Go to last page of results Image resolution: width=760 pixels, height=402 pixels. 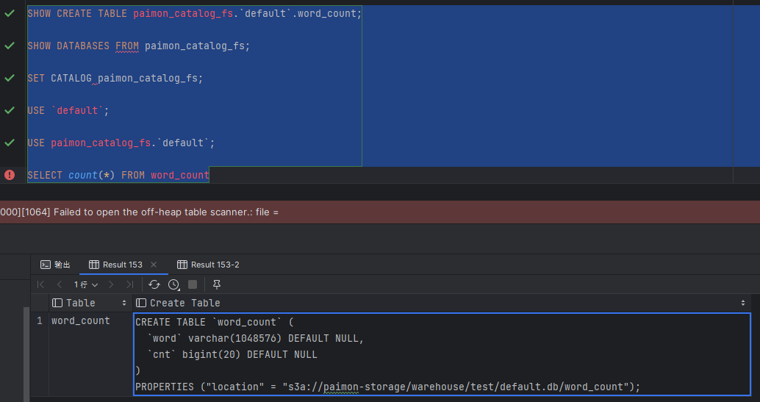(129, 284)
